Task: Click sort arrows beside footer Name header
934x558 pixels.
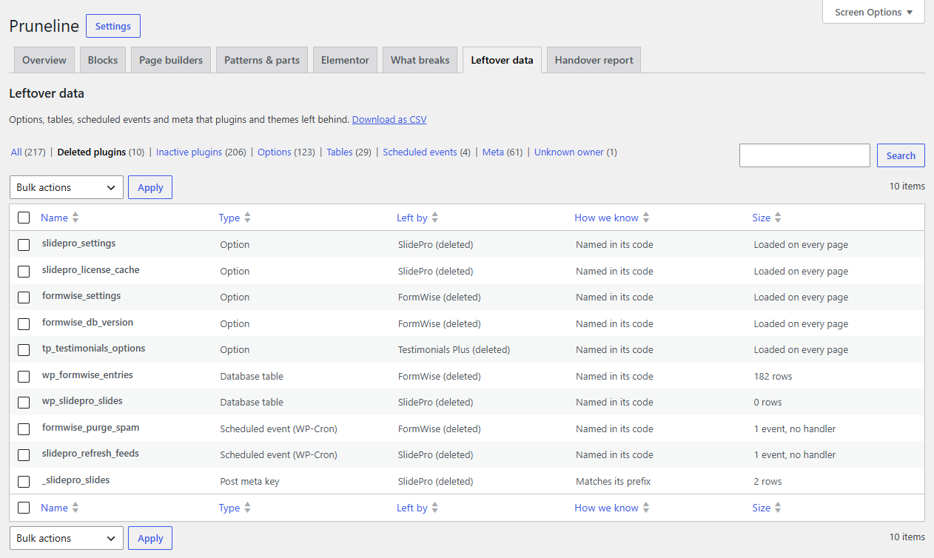Action: point(75,508)
